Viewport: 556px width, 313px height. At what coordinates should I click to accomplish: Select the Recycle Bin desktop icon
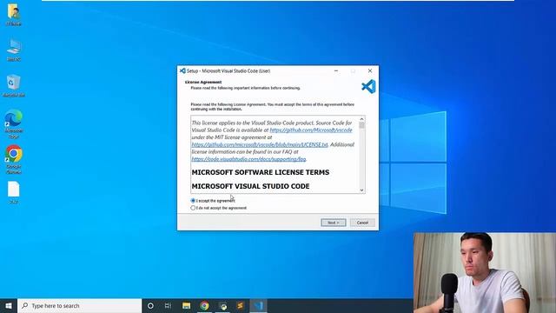click(14, 86)
